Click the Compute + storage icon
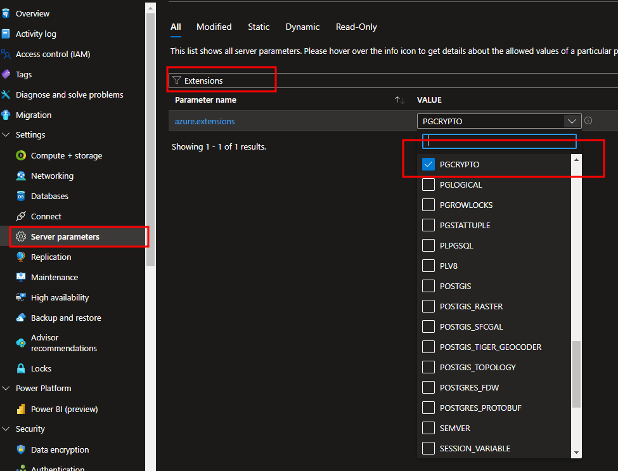This screenshot has height=471, width=618. tap(21, 155)
